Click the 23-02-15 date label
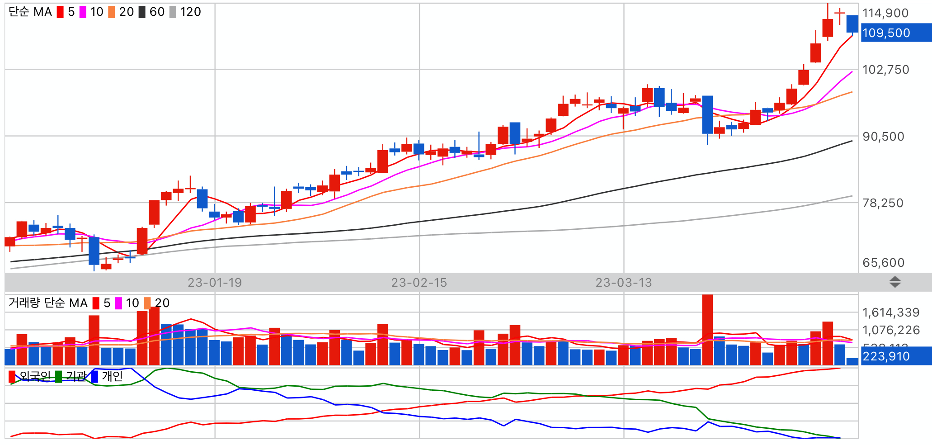 (419, 283)
